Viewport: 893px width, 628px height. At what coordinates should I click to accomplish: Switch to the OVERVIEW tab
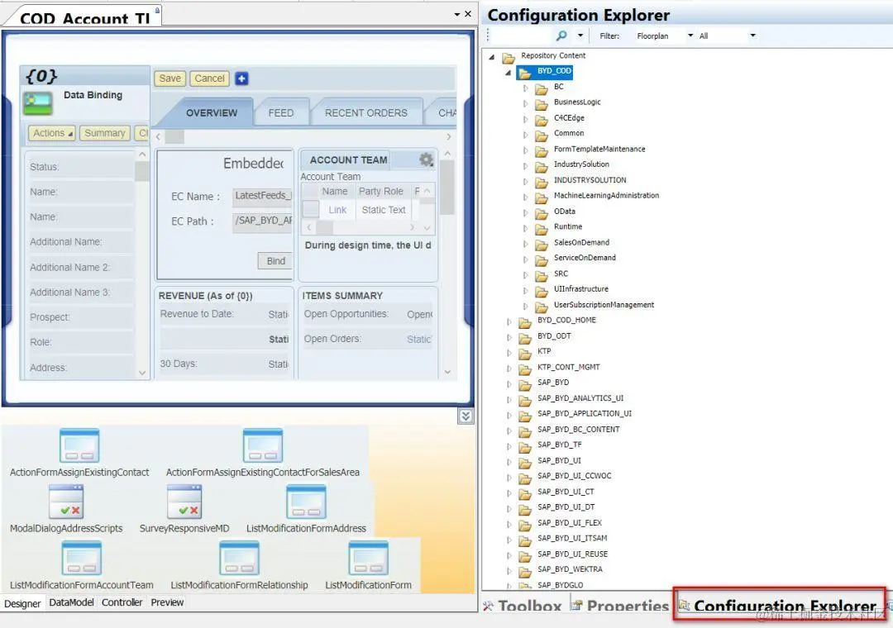pyautogui.click(x=212, y=112)
